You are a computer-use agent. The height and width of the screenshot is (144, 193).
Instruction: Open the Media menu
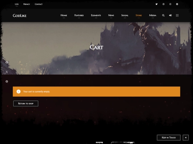[153, 15]
